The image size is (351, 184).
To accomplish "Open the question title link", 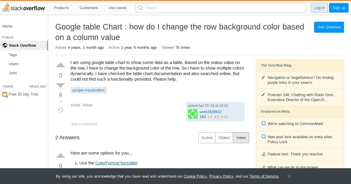I will click(180, 32).
